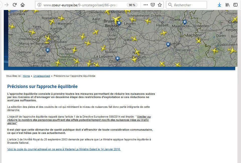Click the Rechercher search field

[x=186, y=5]
